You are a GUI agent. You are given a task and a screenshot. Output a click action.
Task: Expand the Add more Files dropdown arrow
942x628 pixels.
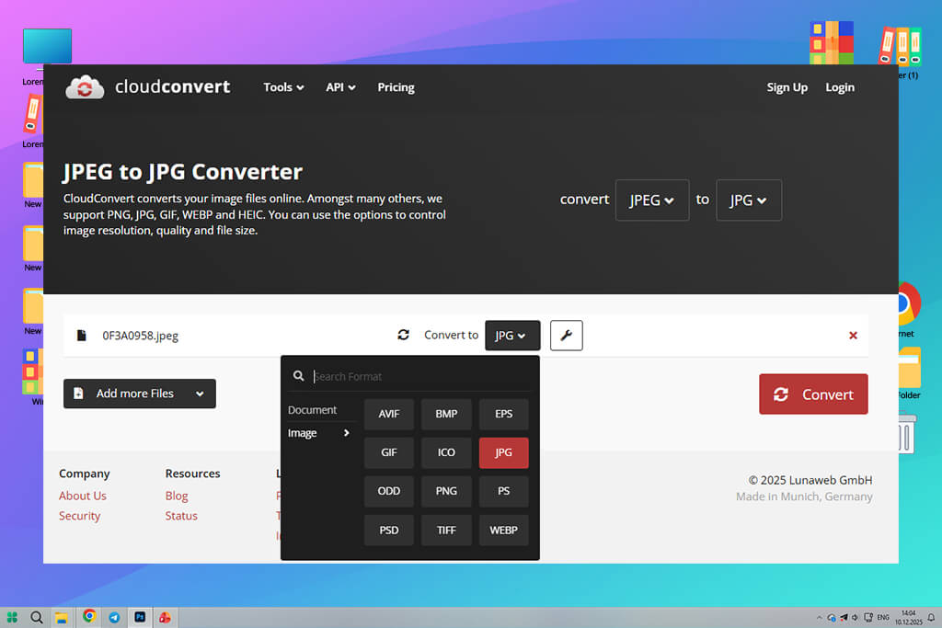[200, 394]
